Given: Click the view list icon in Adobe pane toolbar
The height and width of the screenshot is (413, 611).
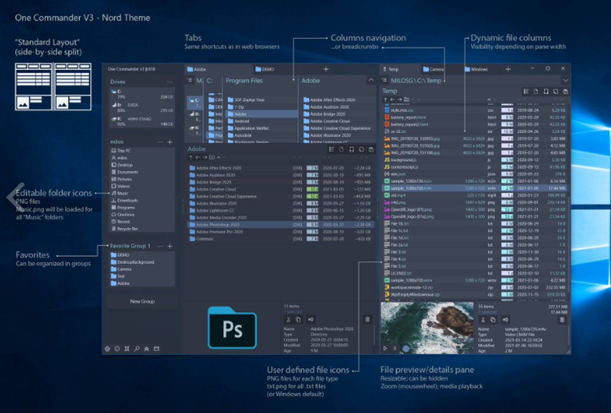Looking at the screenshot, I should (331, 149).
